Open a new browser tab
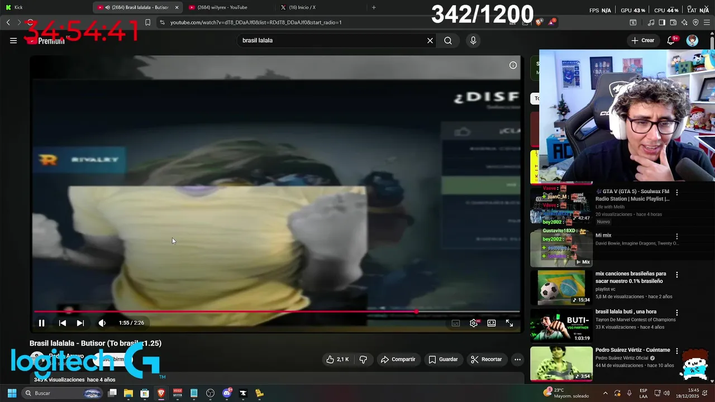The width and height of the screenshot is (715, 402). click(374, 7)
